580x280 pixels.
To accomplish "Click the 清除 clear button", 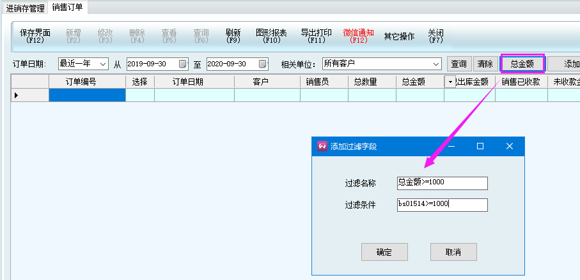I will 485,64.
